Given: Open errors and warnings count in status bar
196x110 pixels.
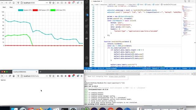Looking at the screenshot, I should pyautogui.click(x=101, y=68).
